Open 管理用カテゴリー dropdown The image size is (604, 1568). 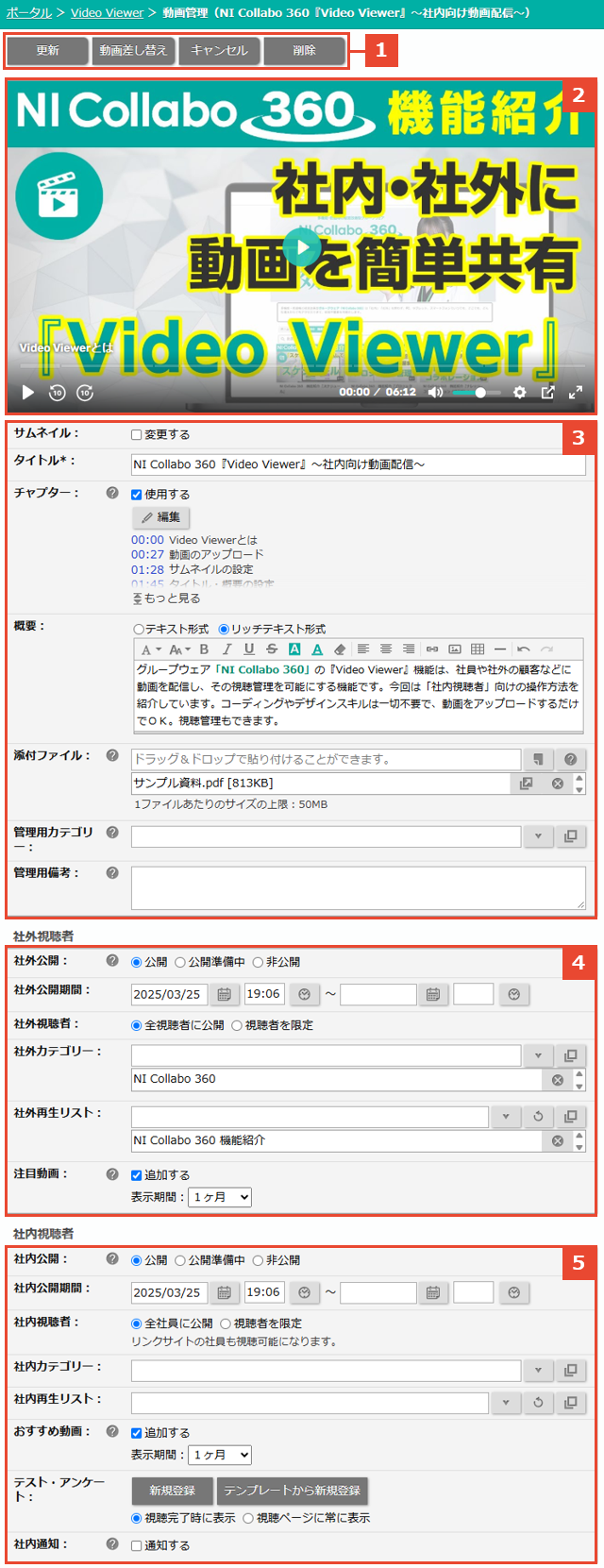pos(538,836)
